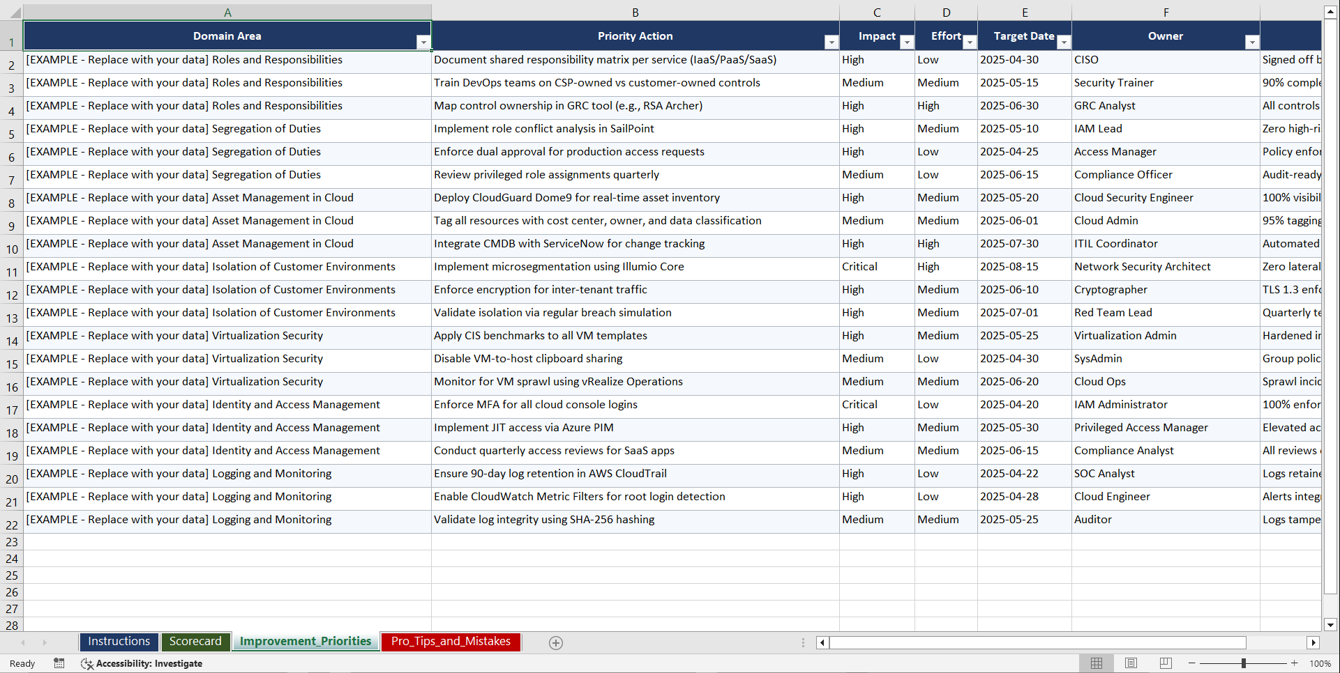
Task: Open the Effort column filter dropdown
Action: coord(970,42)
